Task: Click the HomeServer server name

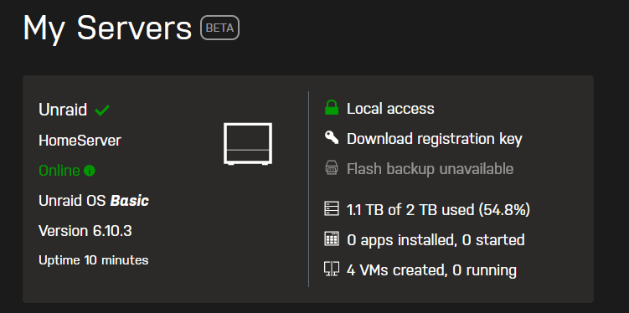Action: click(80, 141)
